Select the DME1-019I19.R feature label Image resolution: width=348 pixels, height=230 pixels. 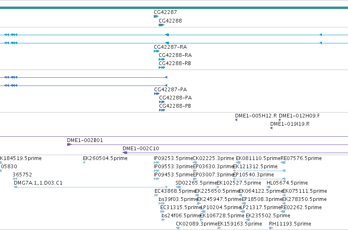[290, 124]
